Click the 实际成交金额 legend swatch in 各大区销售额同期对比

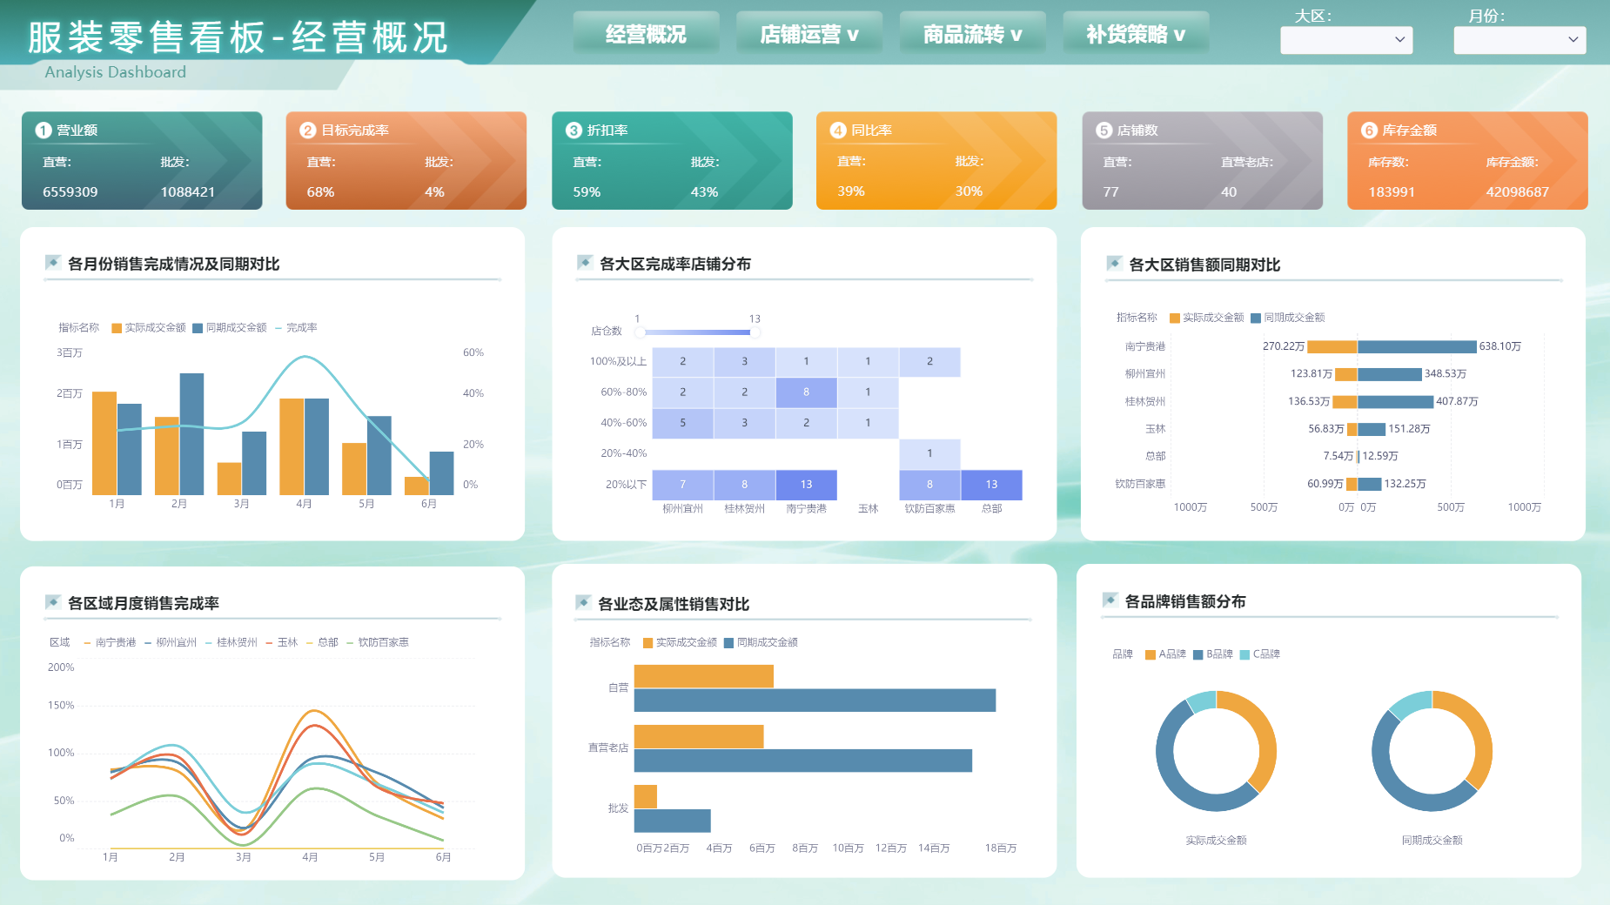click(1175, 318)
